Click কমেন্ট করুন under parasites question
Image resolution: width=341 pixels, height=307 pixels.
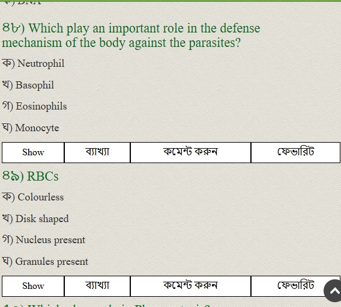[190, 152]
